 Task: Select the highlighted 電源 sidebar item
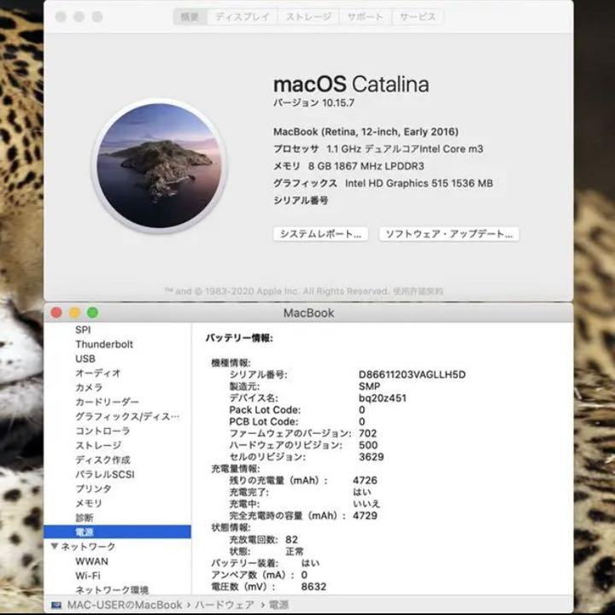pos(118,532)
